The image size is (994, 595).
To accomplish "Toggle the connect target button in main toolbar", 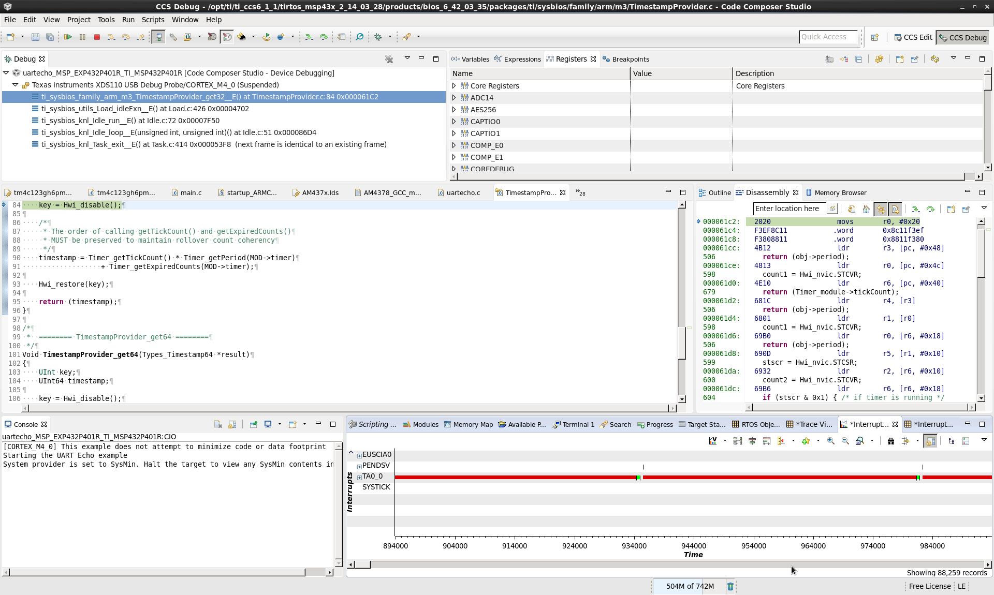I will 158,37.
